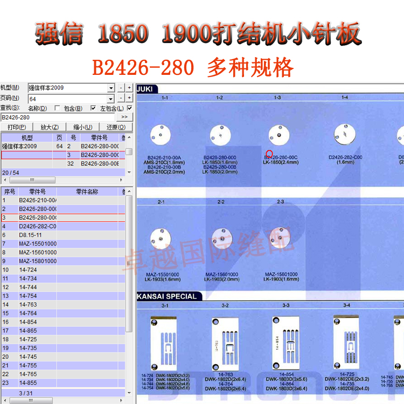Click the 缩小(U) zoom out button
The height and width of the screenshot is (404, 404).
(83, 127)
